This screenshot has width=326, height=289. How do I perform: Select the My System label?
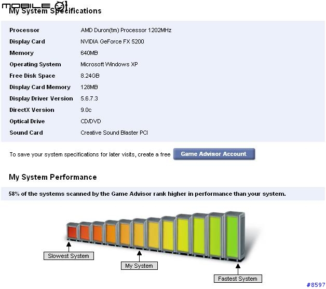click(139, 266)
